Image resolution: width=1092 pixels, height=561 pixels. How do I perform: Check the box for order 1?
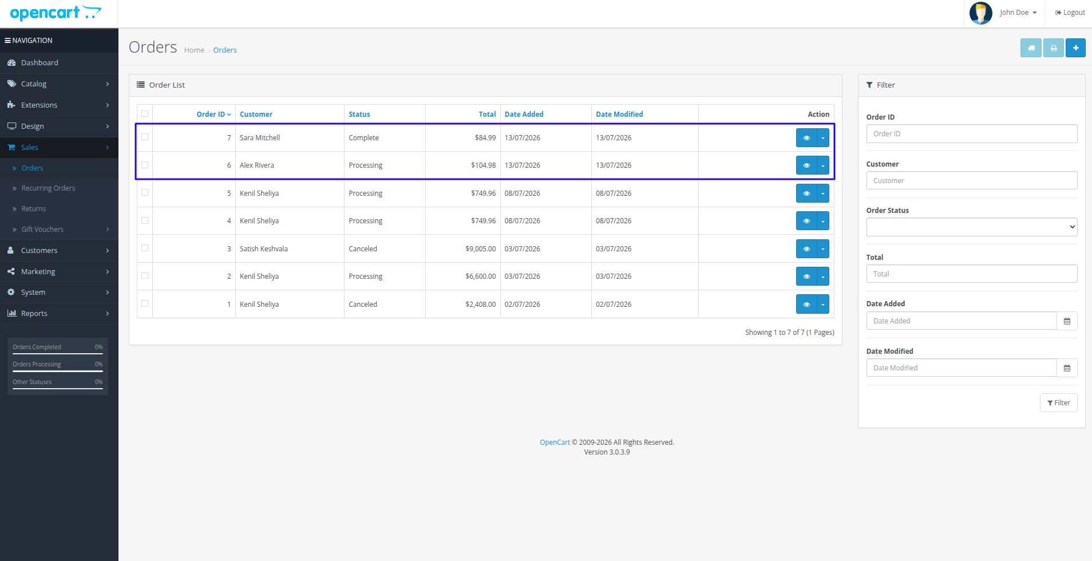(145, 304)
